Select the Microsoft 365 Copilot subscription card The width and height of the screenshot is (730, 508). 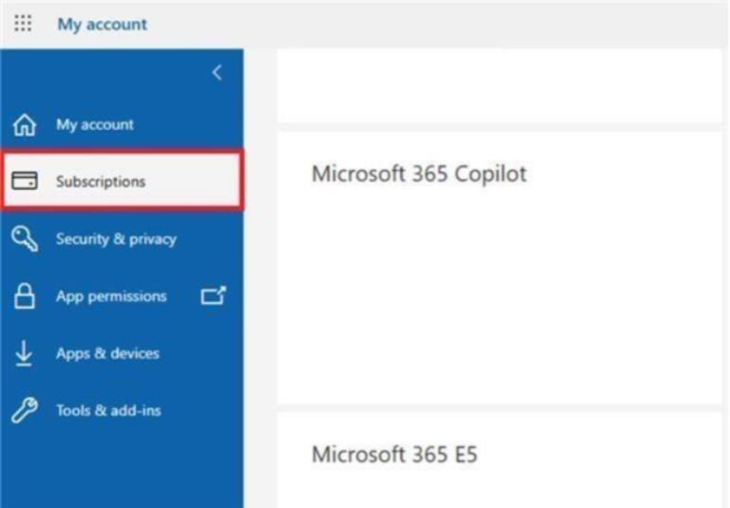coord(499,269)
